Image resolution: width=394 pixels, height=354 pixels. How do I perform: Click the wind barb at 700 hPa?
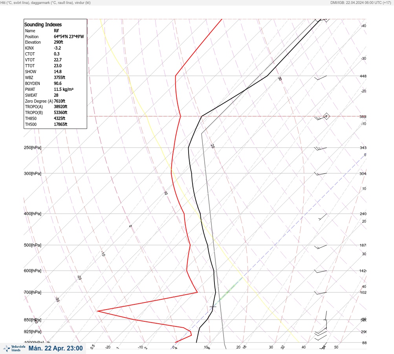[321, 293]
